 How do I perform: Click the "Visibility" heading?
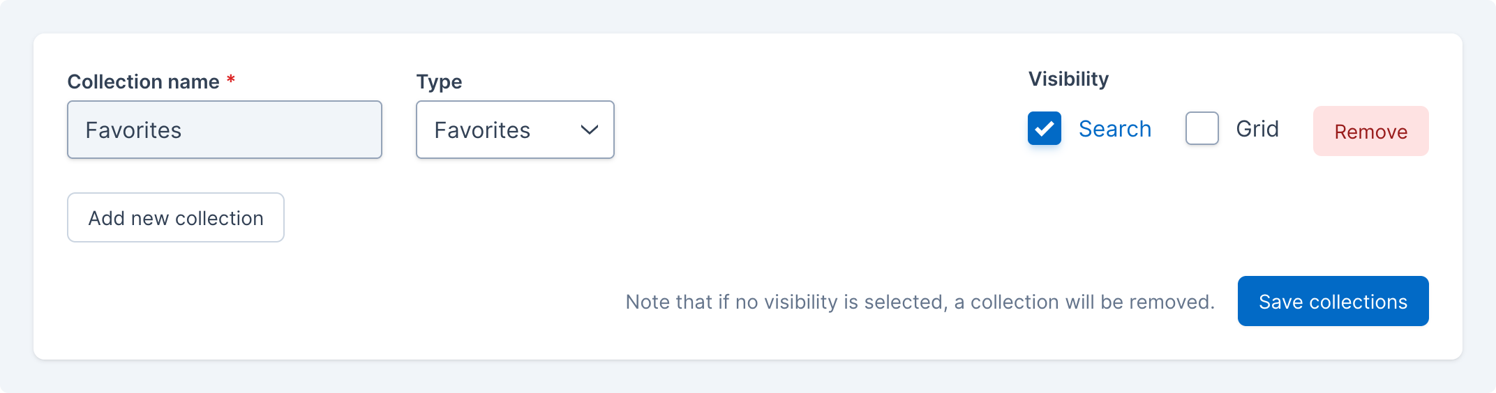point(1068,79)
